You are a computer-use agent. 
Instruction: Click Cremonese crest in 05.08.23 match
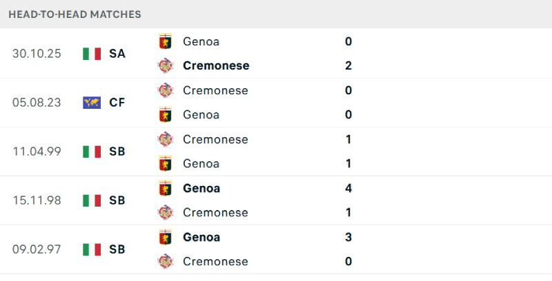[165, 90]
